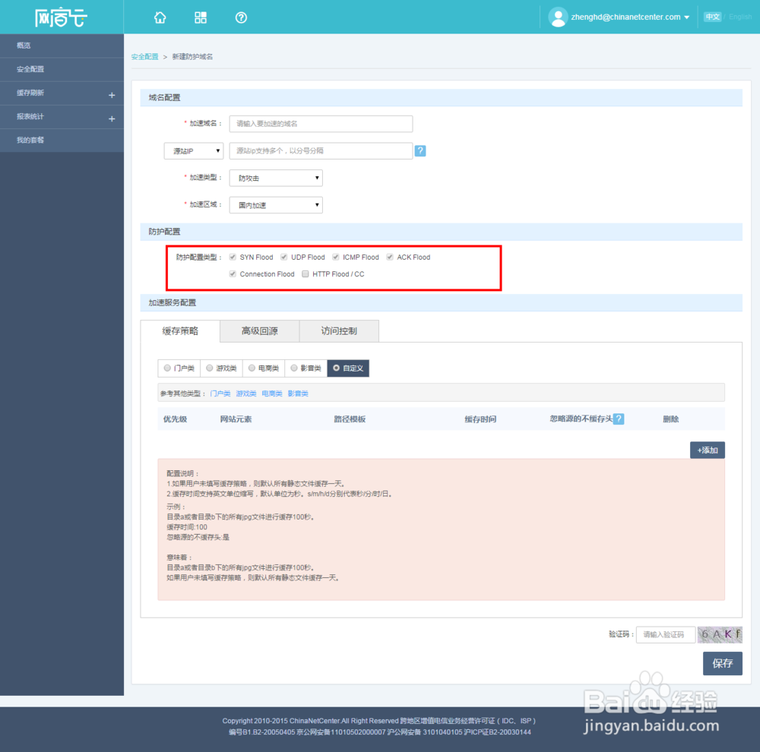The width and height of the screenshot is (760, 752).
Task: Open 我的套餐 in the sidebar
Action: coord(62,140)
